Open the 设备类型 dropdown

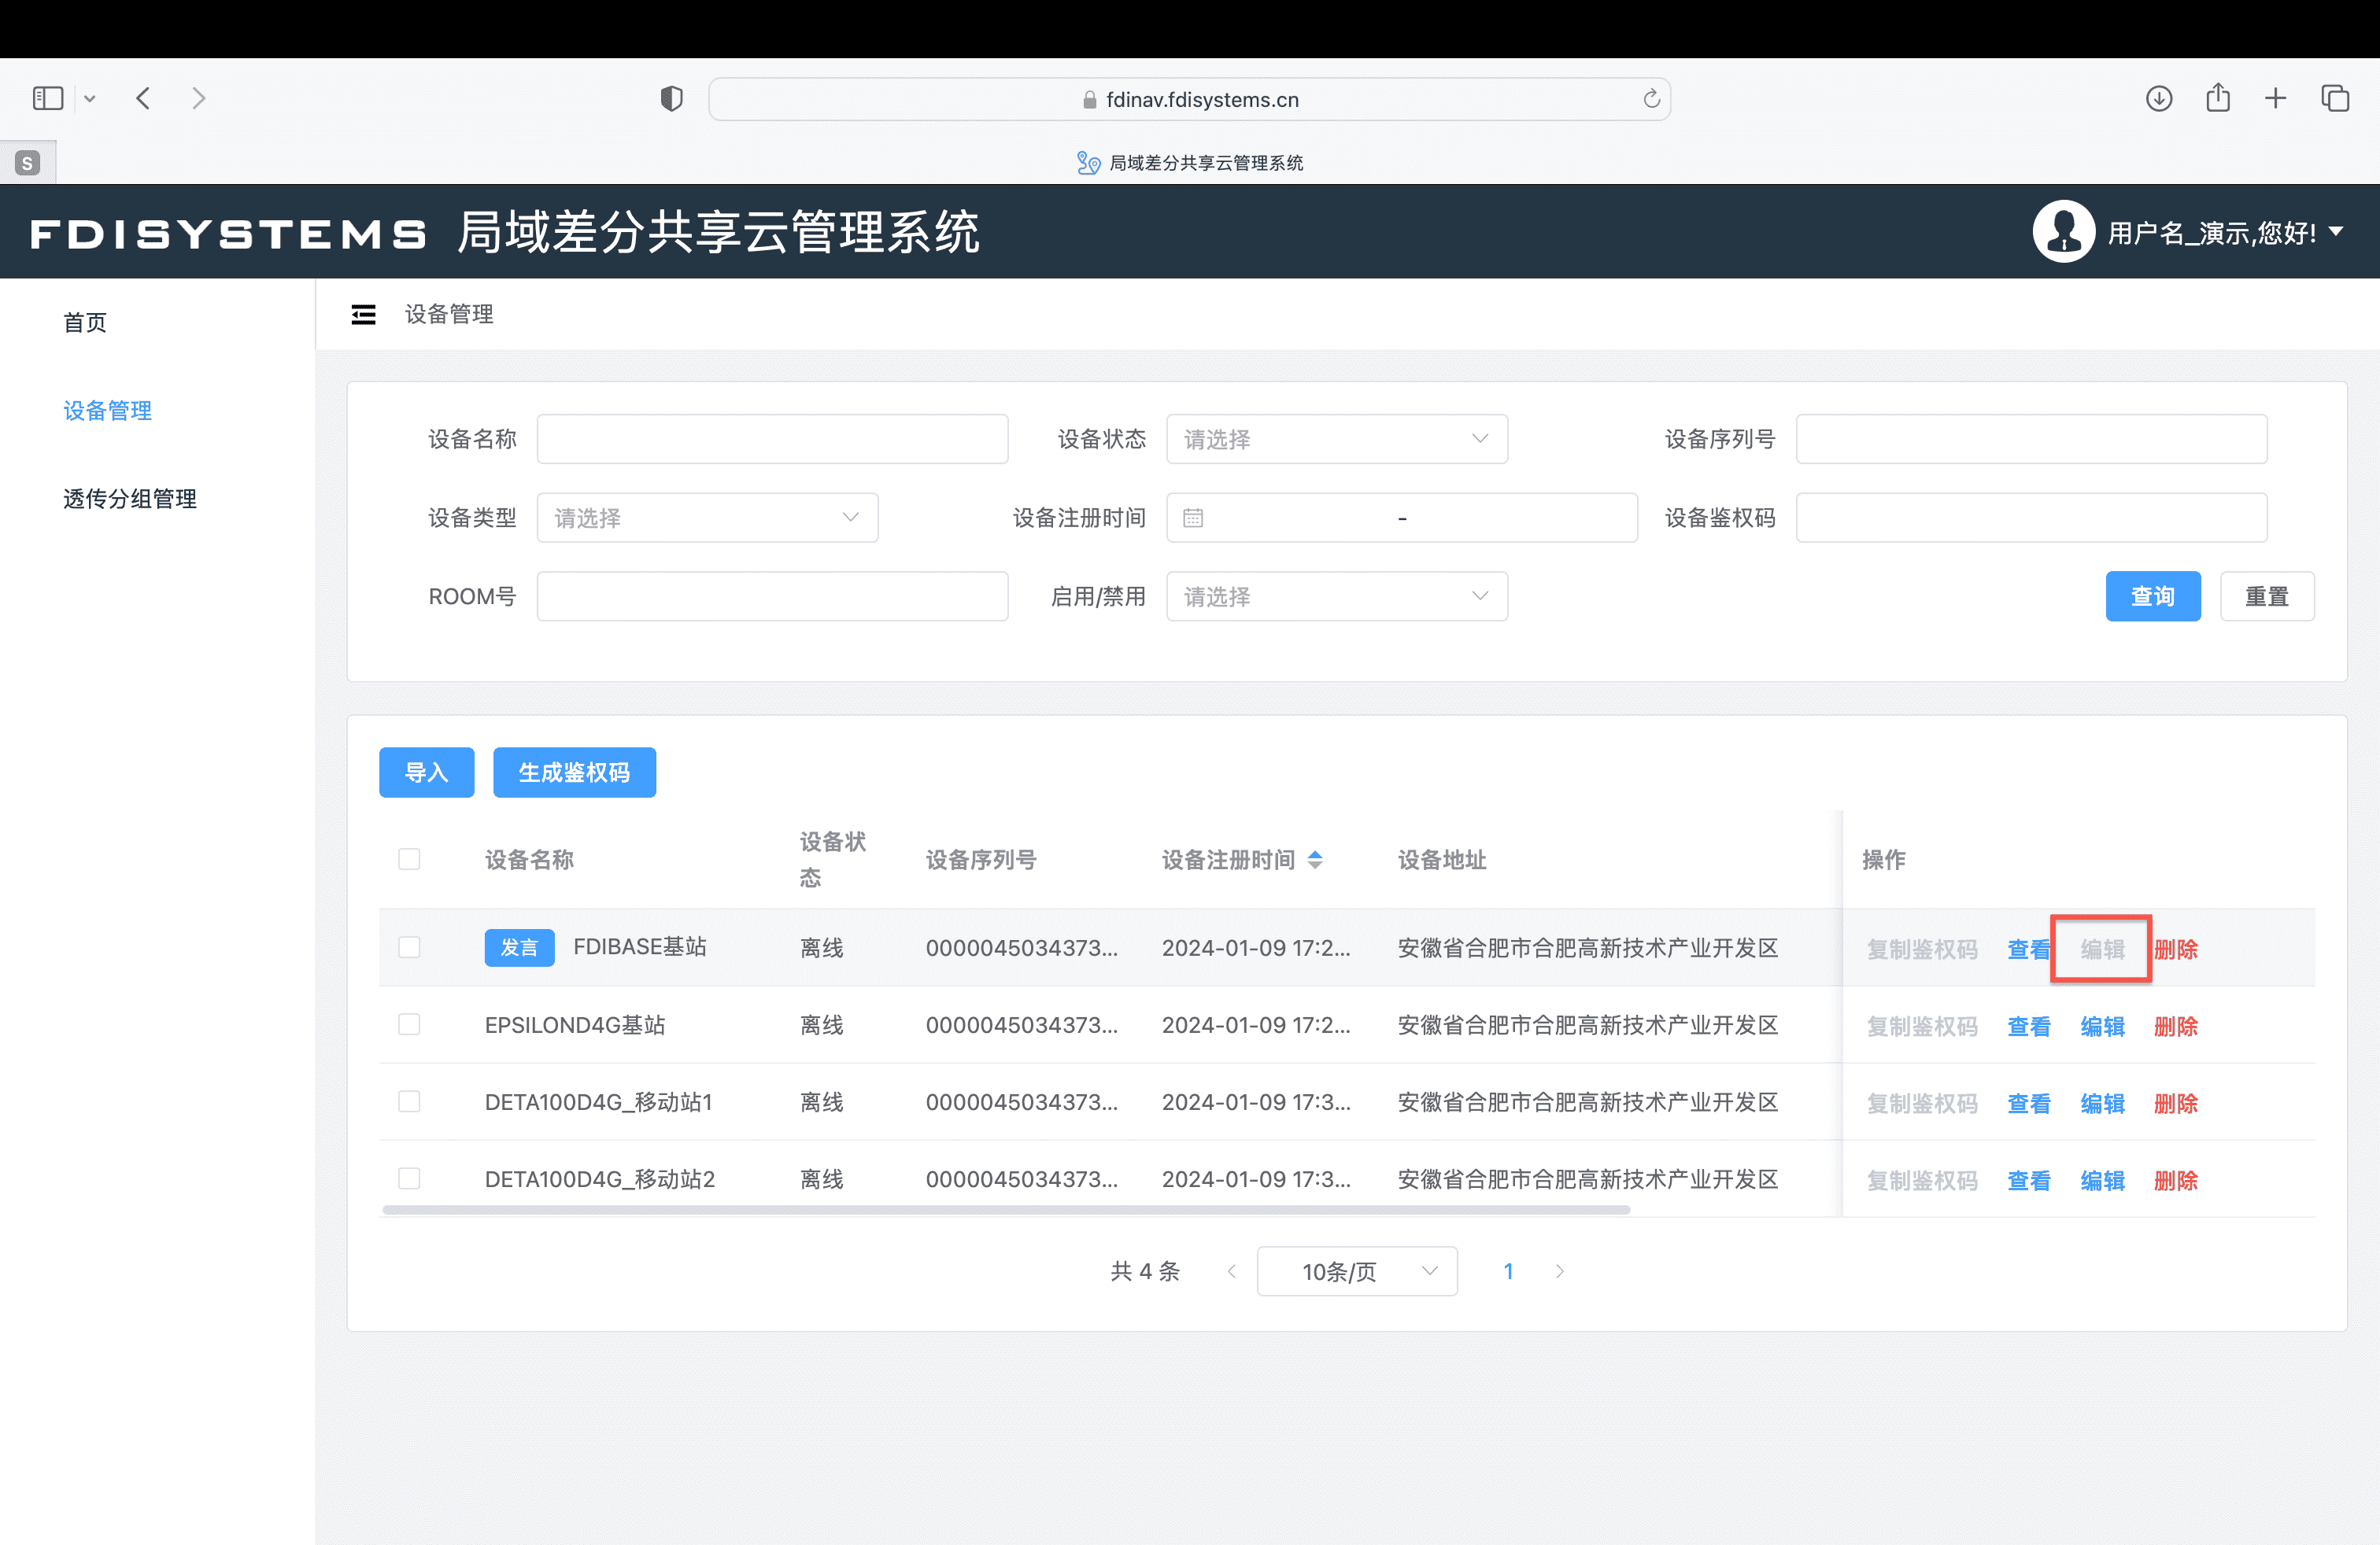(707, 518)
